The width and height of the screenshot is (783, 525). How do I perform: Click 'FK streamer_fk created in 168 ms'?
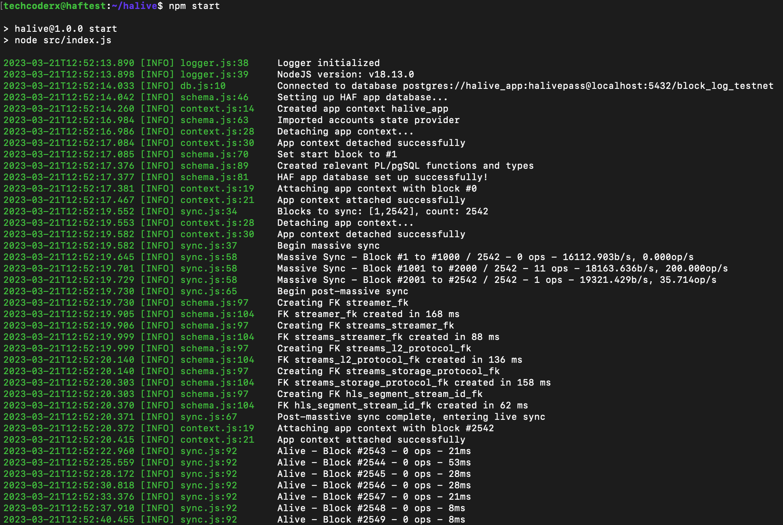(x=369, y=314)
